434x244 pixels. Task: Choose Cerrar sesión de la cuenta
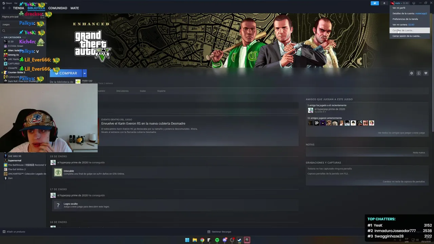coord(410,36)
